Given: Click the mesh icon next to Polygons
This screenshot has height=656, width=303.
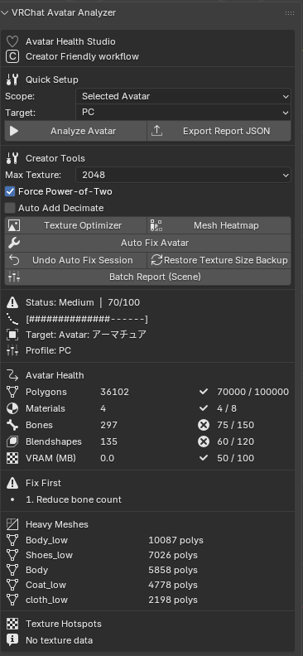Looking at the screenshot, I should point(13,392).
